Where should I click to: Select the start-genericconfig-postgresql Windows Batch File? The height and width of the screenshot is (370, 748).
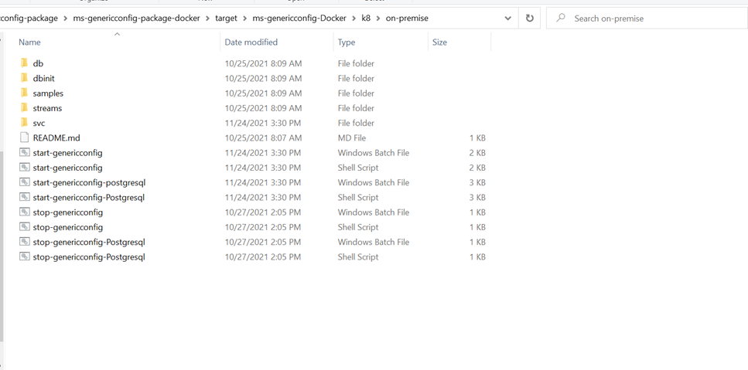click(89, 183)
